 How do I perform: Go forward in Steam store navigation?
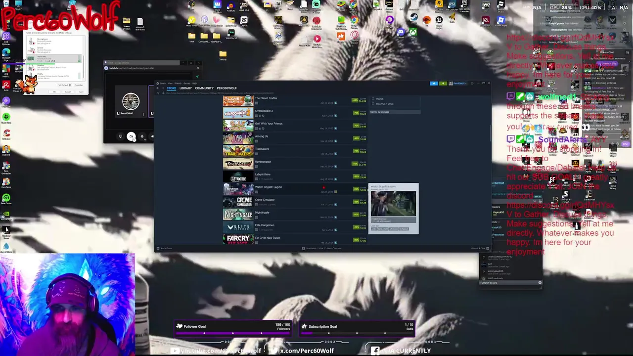click(163, 88)
